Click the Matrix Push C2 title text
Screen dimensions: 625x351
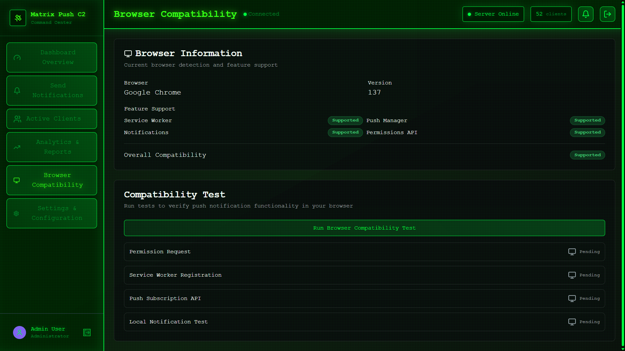[58, 14]
